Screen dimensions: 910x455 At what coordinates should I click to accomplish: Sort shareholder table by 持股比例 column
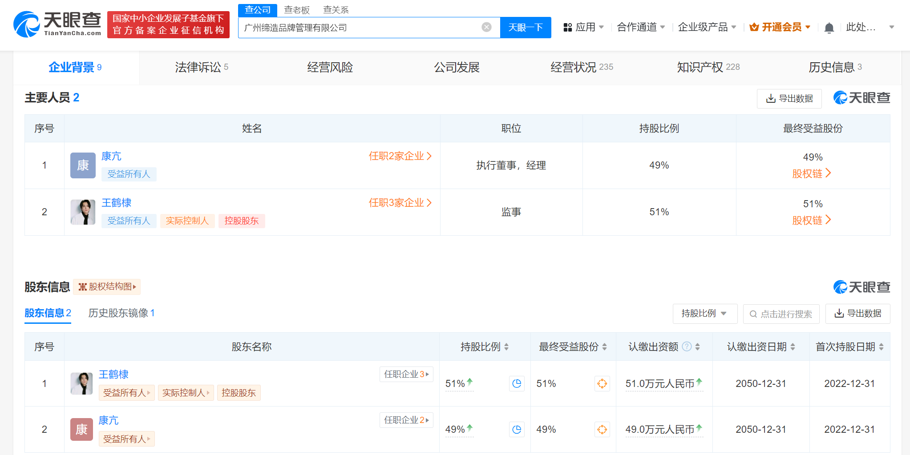(506, 347)
